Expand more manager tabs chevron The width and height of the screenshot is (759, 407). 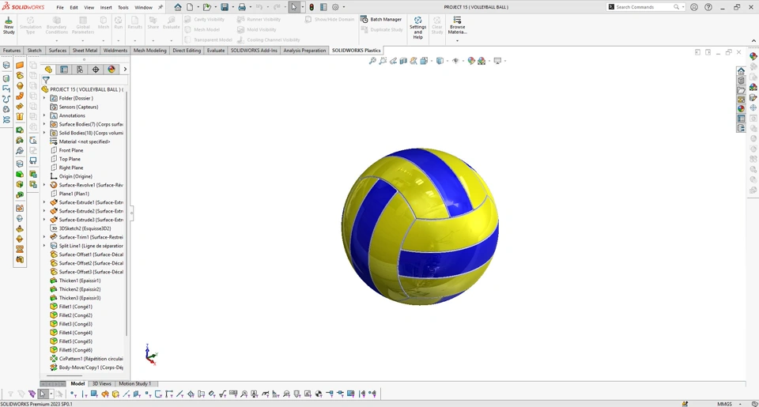click(x=125, y=70)
